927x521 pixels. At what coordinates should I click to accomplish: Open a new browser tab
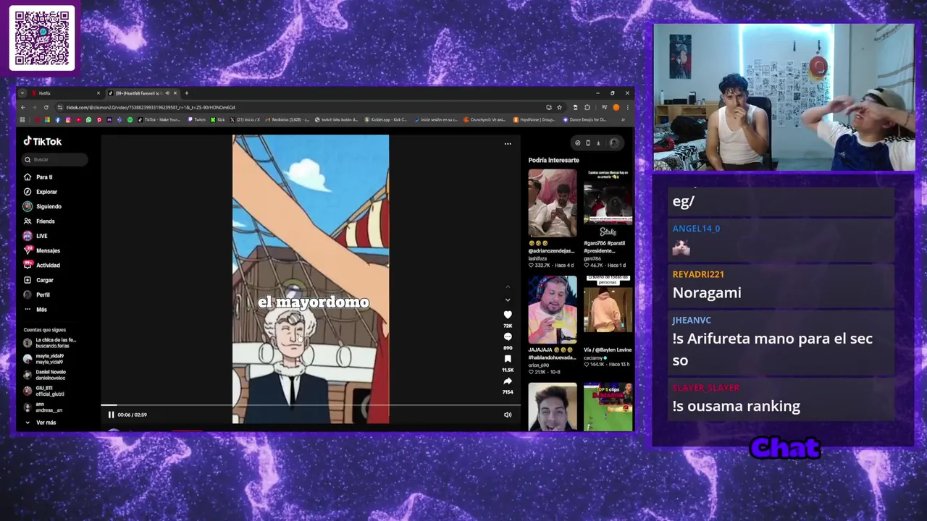coord(187,93)
